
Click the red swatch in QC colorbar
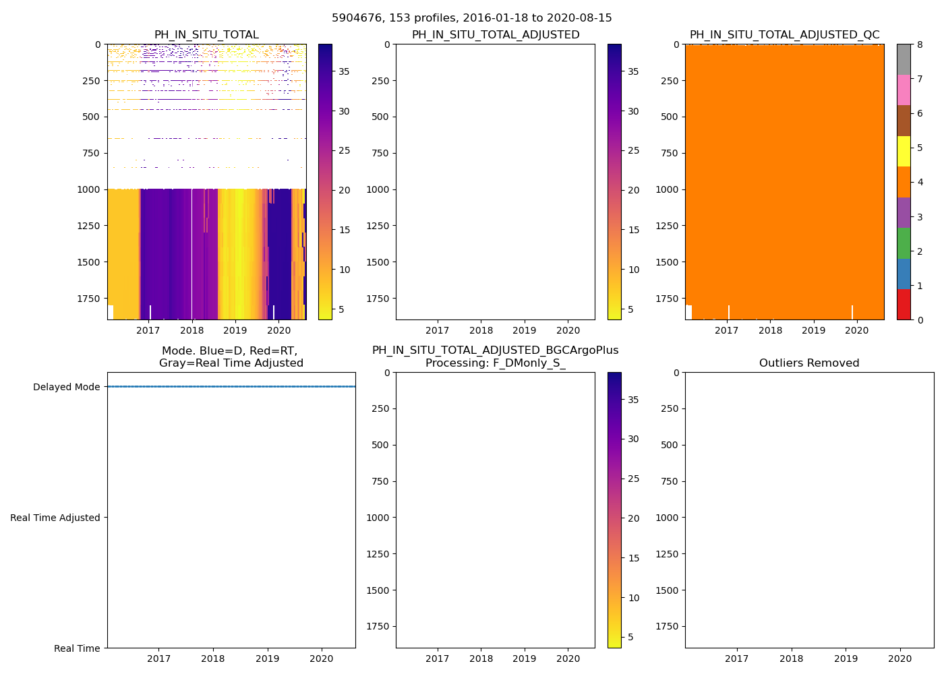tap(904, 305)
